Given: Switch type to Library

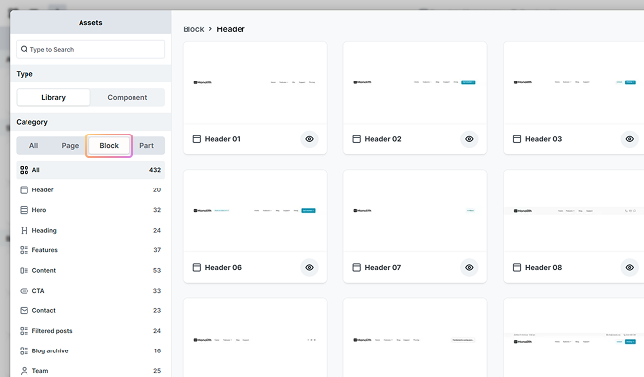Looking at the screenshot, I should click(x=53, y=97).
